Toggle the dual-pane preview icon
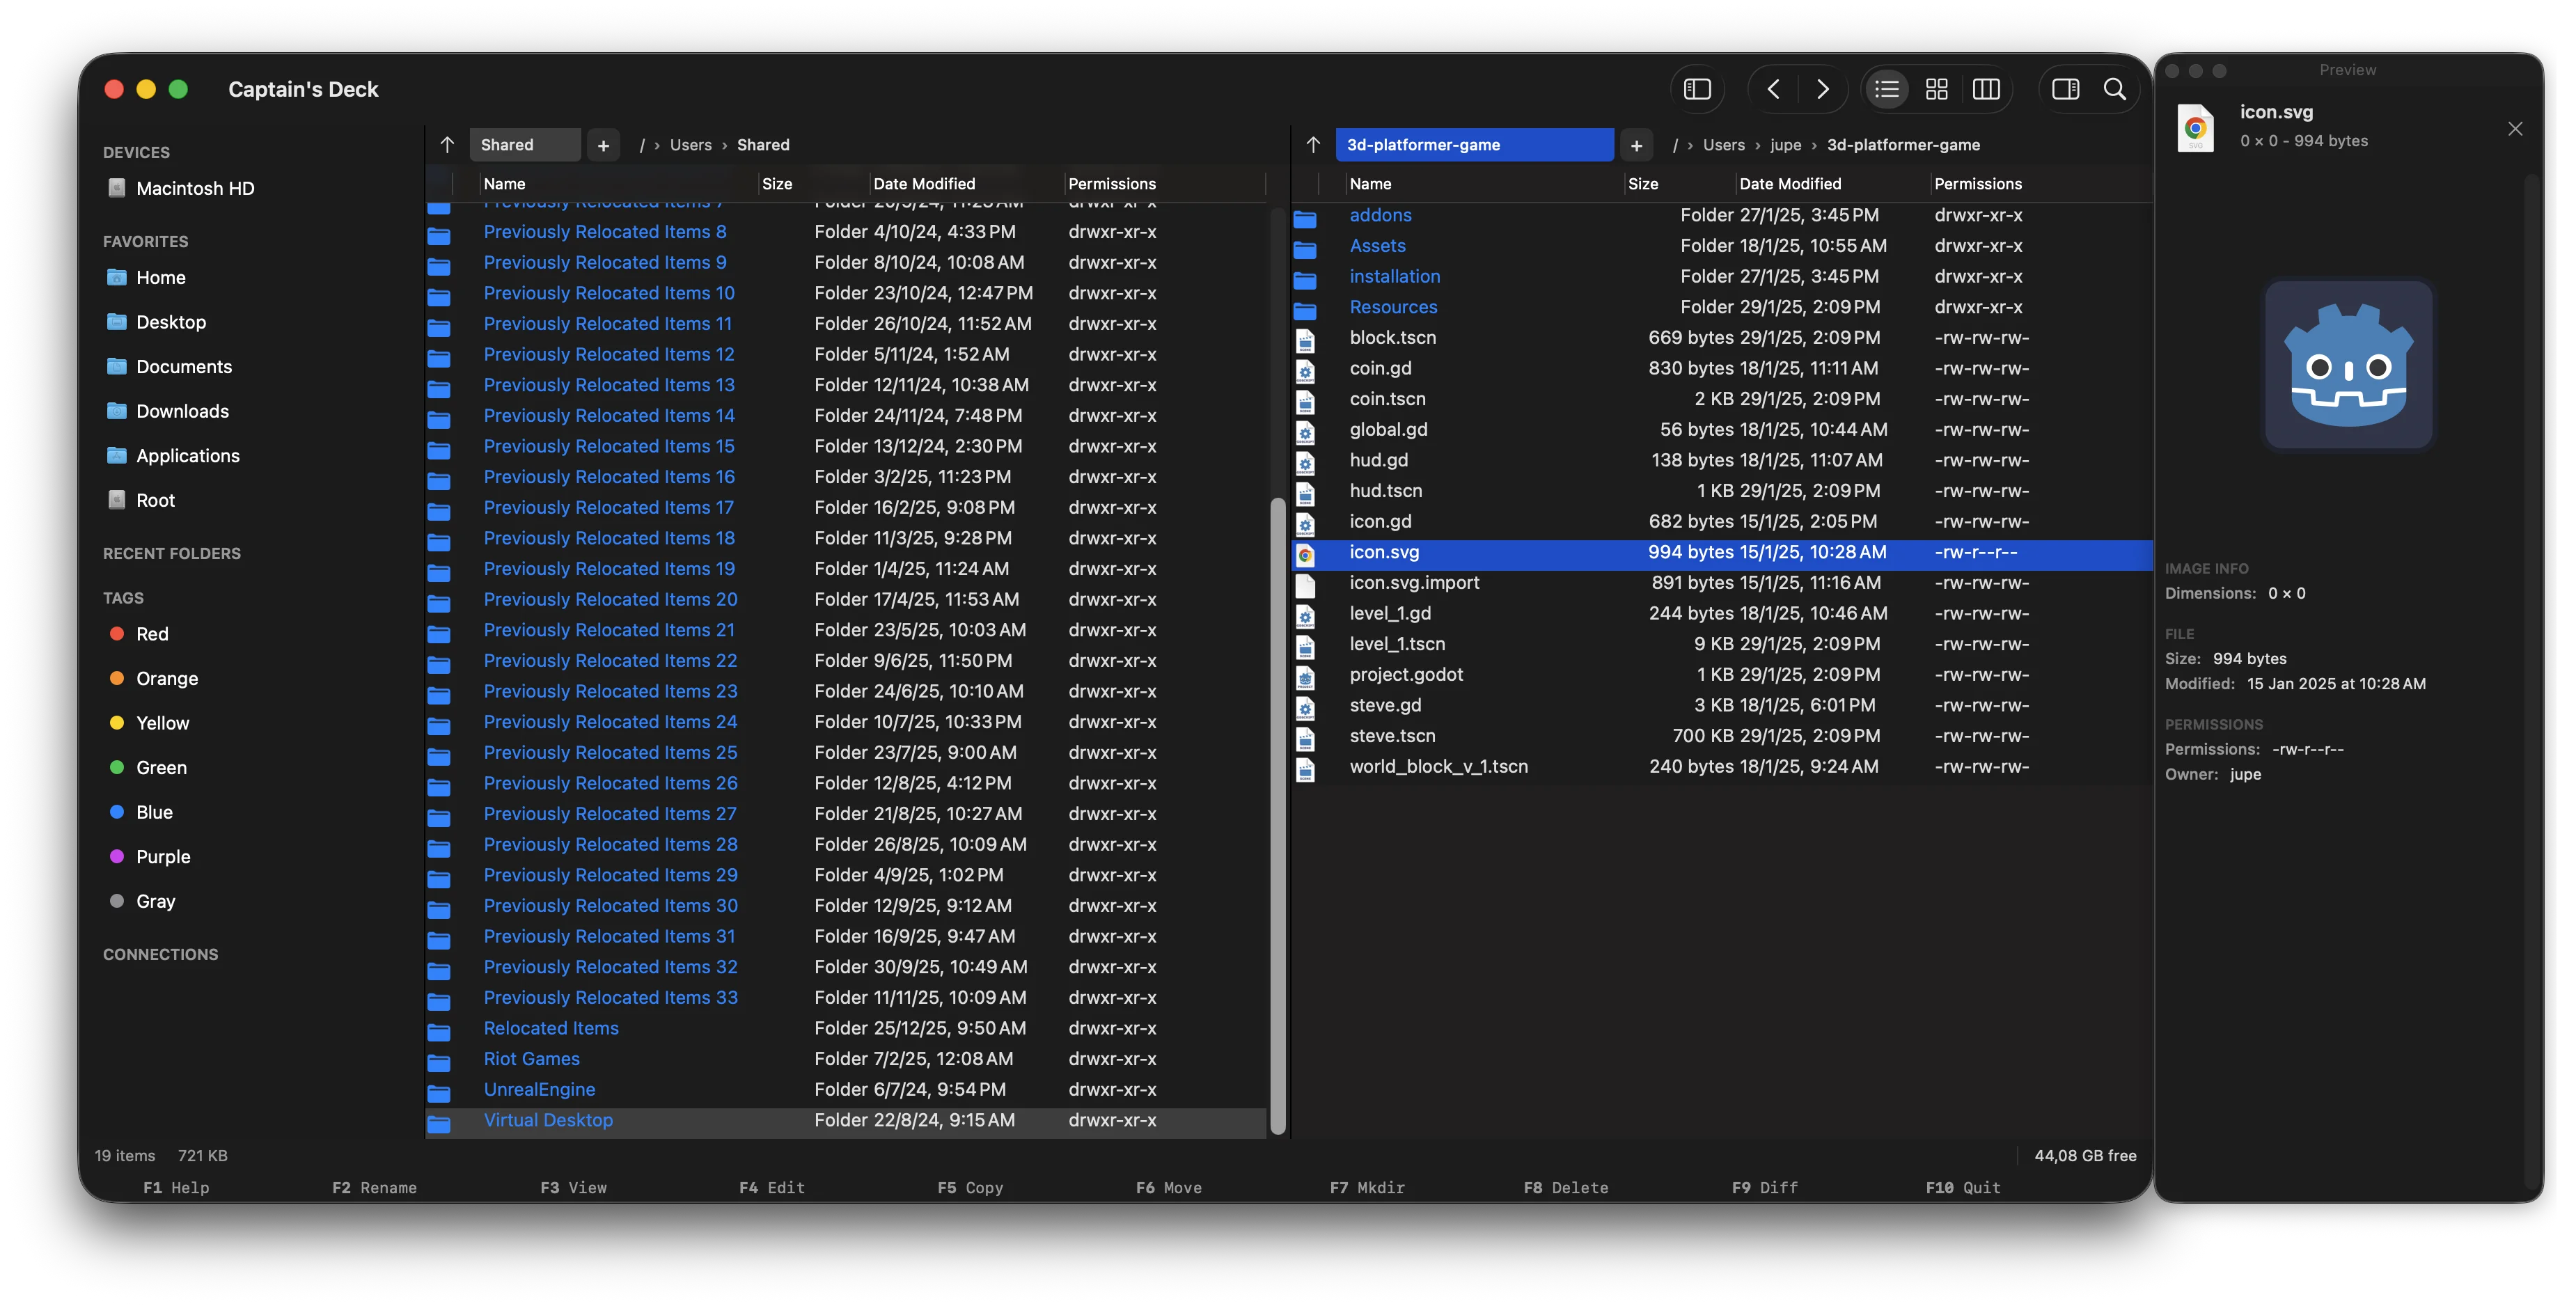The height and width of the screenshot is (1306, 2576). 2064,88
